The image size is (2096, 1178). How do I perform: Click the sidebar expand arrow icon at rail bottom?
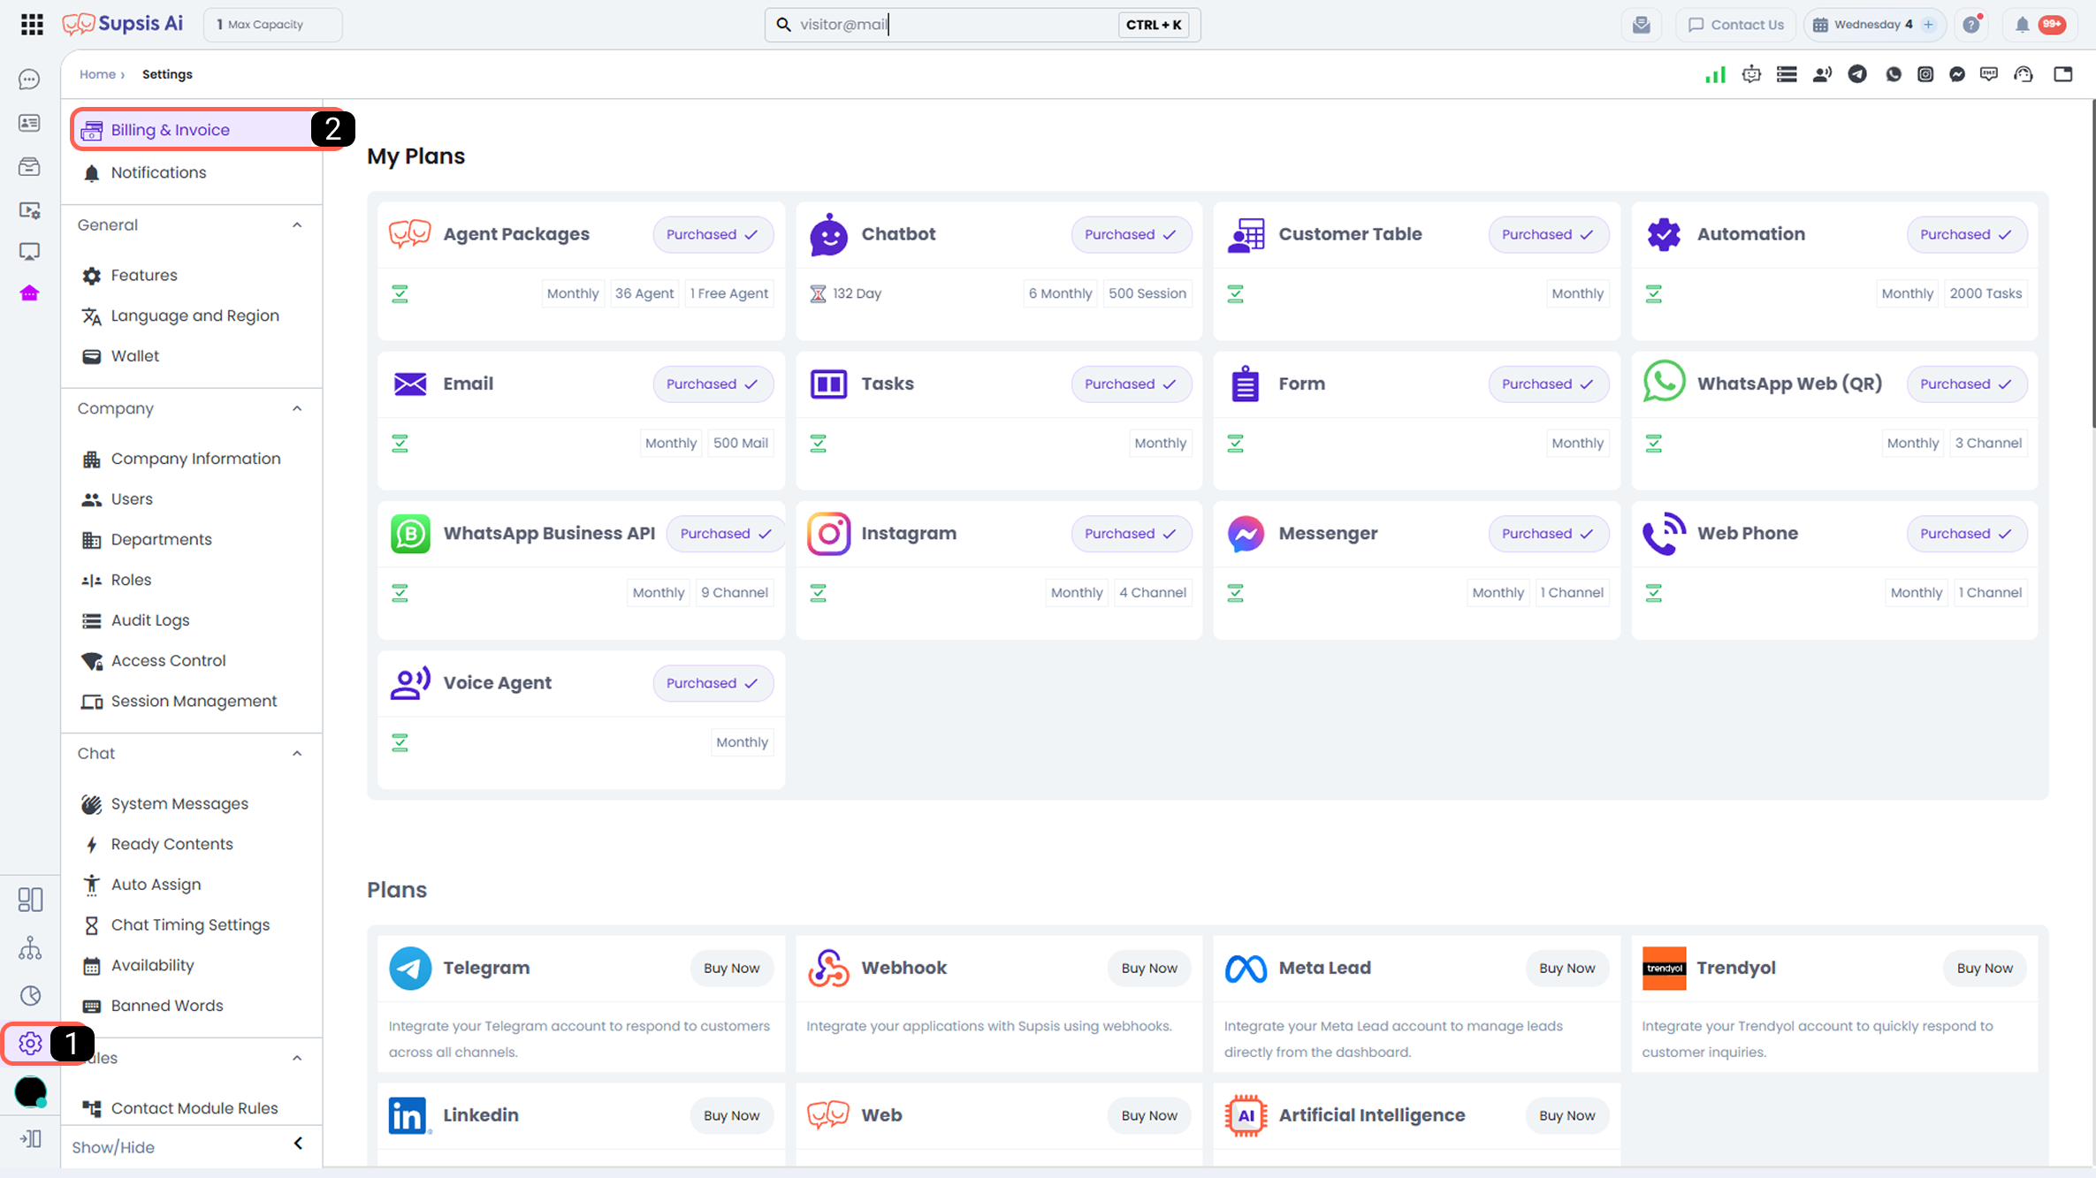click(30, 1139)
